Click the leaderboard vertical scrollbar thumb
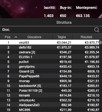The height and width of the screenshot is (112, 102). (101, 42)
